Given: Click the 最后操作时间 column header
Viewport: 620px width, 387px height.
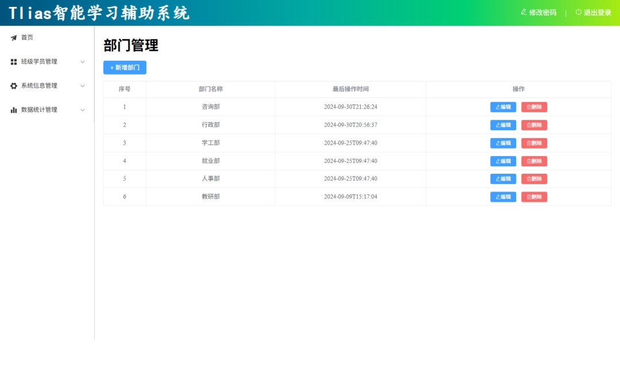Looking at the screenshot, I should 351,89.
